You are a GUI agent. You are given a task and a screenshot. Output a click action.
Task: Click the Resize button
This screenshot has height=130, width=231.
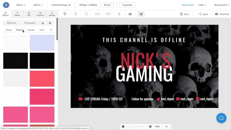click(x=107, y=5)
